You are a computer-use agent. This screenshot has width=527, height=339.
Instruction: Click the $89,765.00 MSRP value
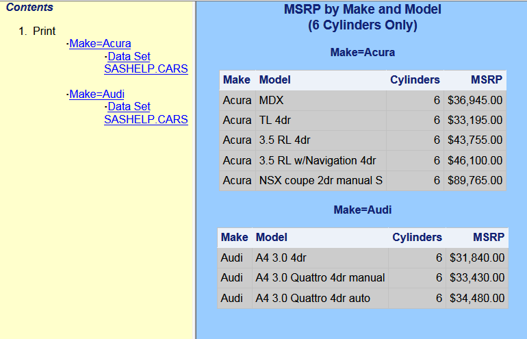click(475, 181)
